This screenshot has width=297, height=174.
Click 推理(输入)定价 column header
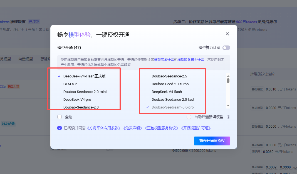point(262,74)
